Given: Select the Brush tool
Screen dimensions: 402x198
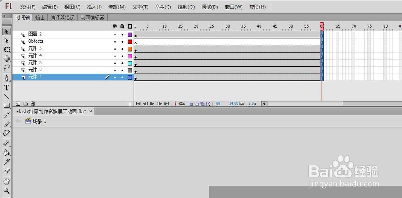Looking at the screenshot, I should pos(6,124).
